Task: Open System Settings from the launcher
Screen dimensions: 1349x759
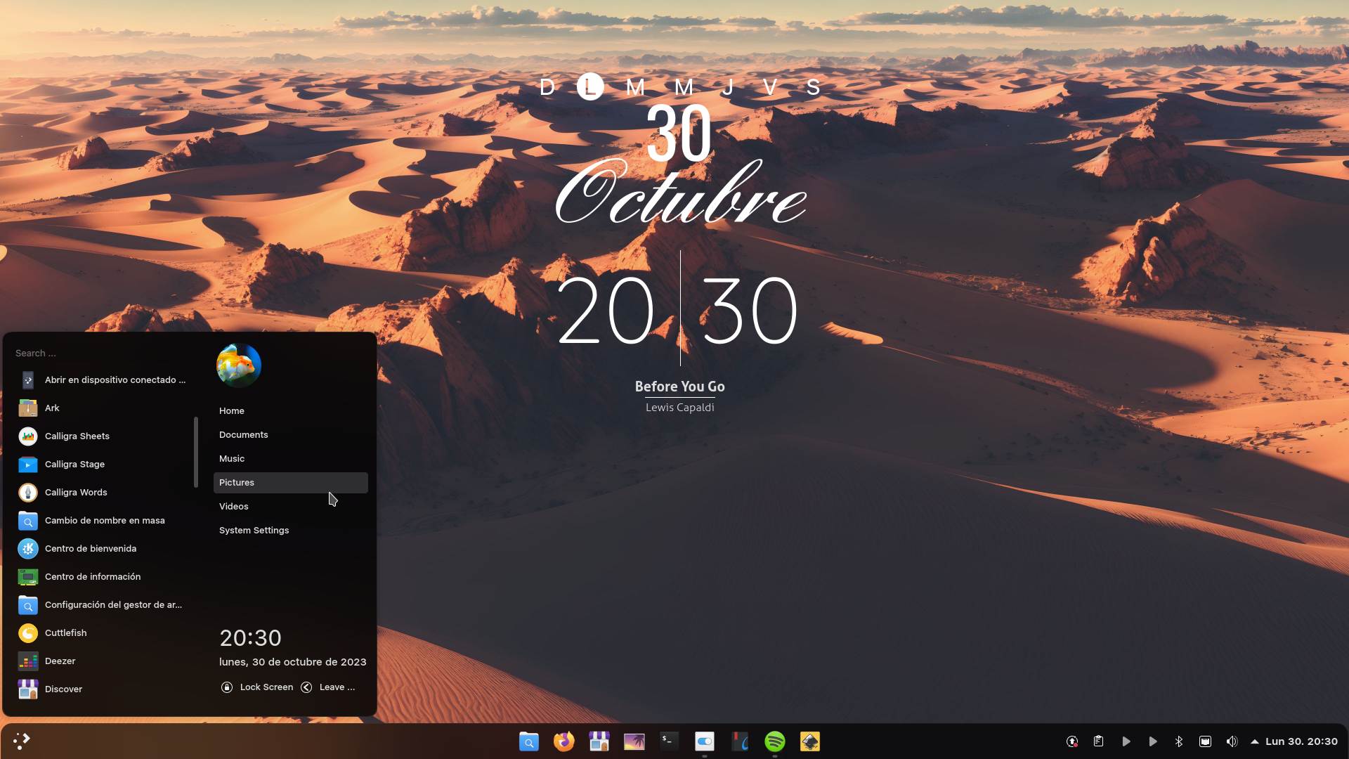Action: 290,531
